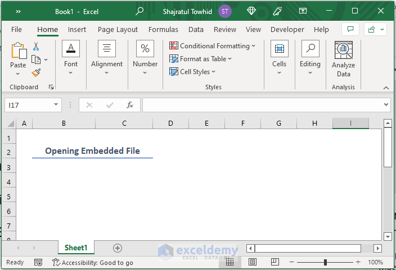This screenshot has height=270, width=396.
Task: Switch to the Formulas tab
Action: (163, 30)
